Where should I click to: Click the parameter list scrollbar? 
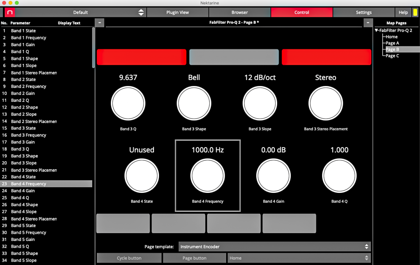93,48
